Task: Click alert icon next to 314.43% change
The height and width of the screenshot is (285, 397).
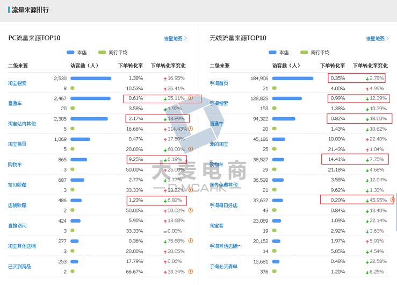Action: click(x=190, y=129)
